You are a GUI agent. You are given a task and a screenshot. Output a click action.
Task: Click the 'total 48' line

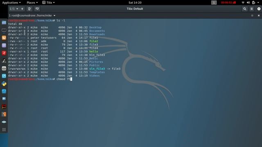pyautogui.click(x=15, y=24)
